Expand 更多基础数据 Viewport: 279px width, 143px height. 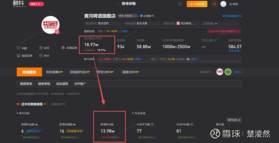(x=232, y=16)
